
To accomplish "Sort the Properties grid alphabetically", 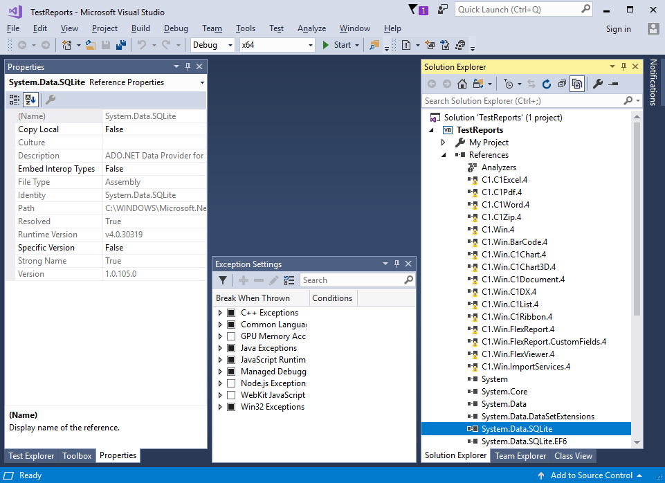I will coord(30,100).
